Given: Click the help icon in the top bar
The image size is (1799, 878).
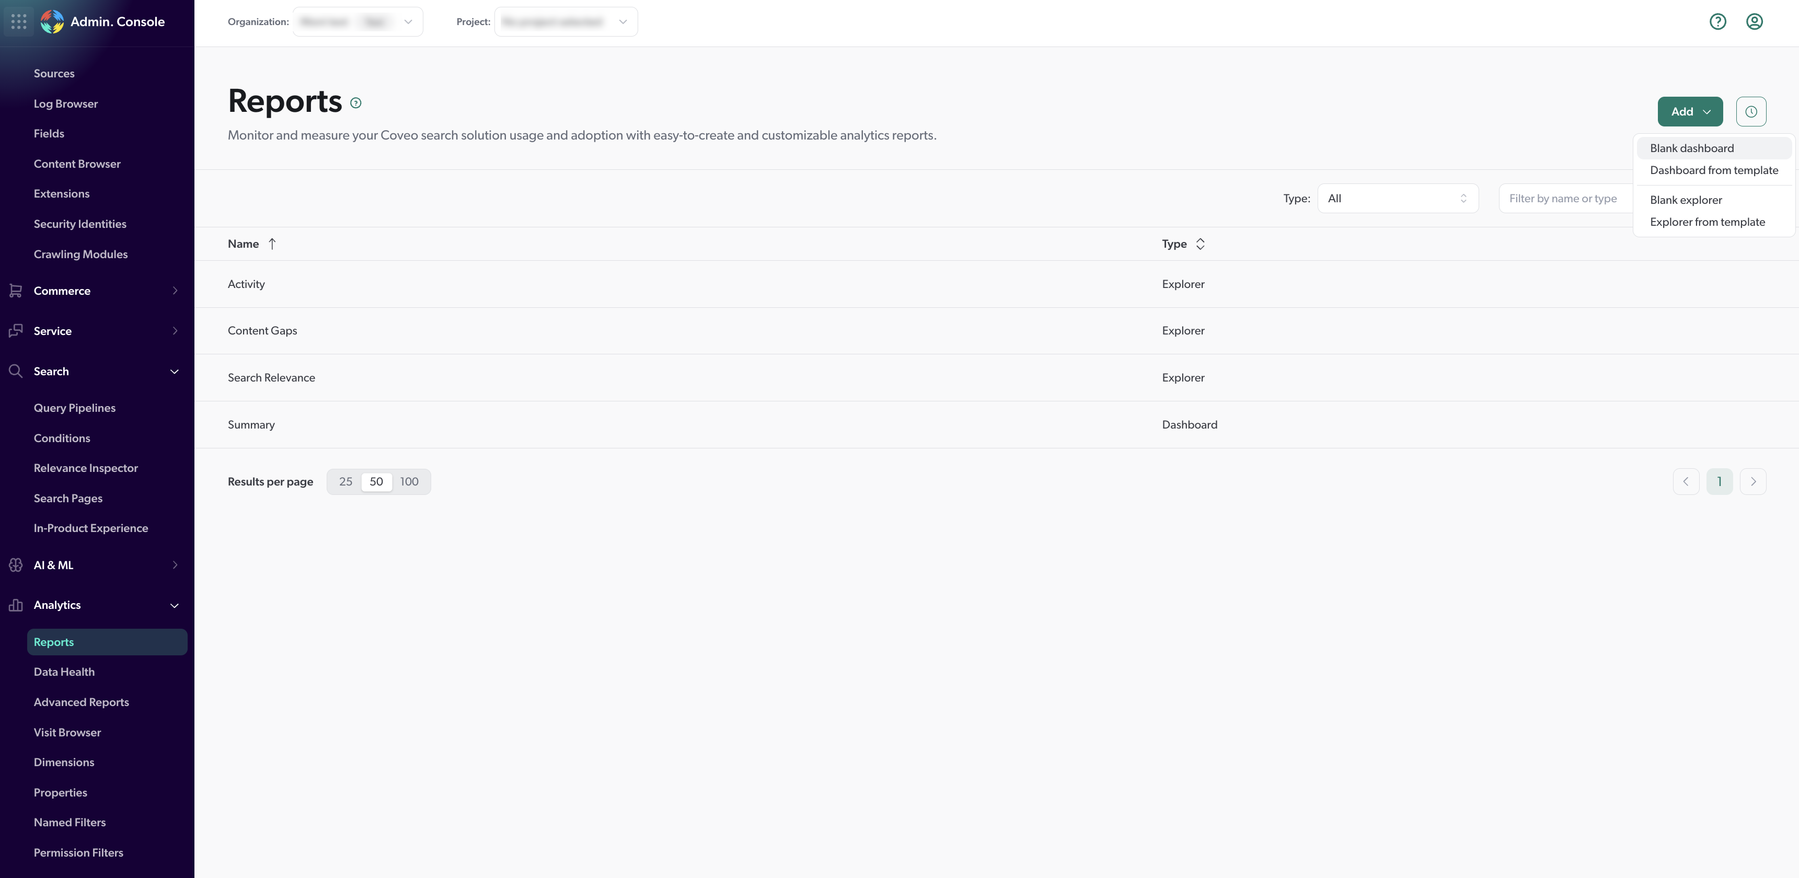Looking at the screenshot, I should [1718, 21].
